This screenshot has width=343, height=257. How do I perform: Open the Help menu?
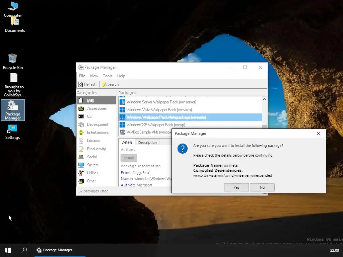click(121, 76)
